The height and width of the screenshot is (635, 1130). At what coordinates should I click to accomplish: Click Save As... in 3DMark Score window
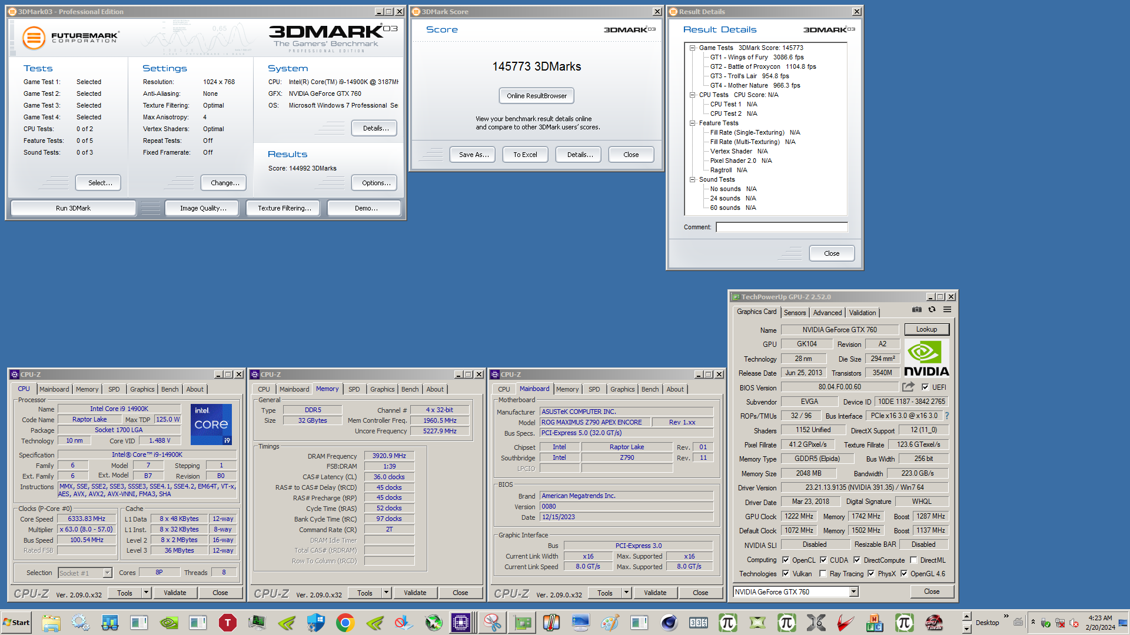(473, 155)
